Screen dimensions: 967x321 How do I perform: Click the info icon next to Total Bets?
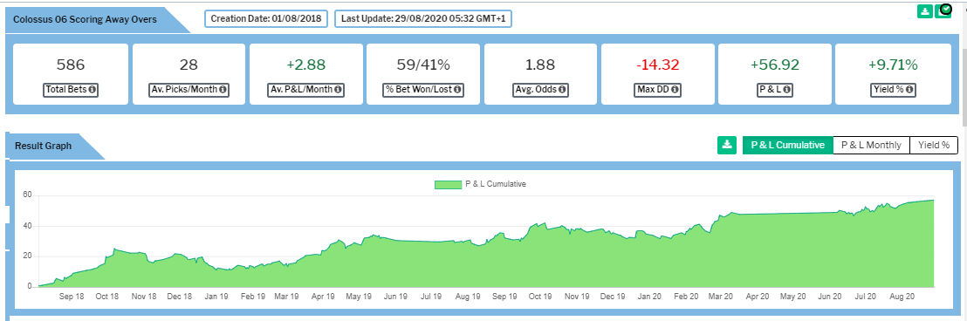tap(92, 90)
